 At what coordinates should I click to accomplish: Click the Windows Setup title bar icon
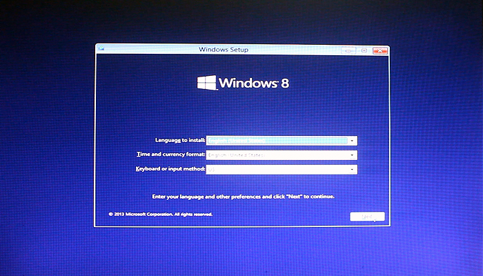coord(101,49)
